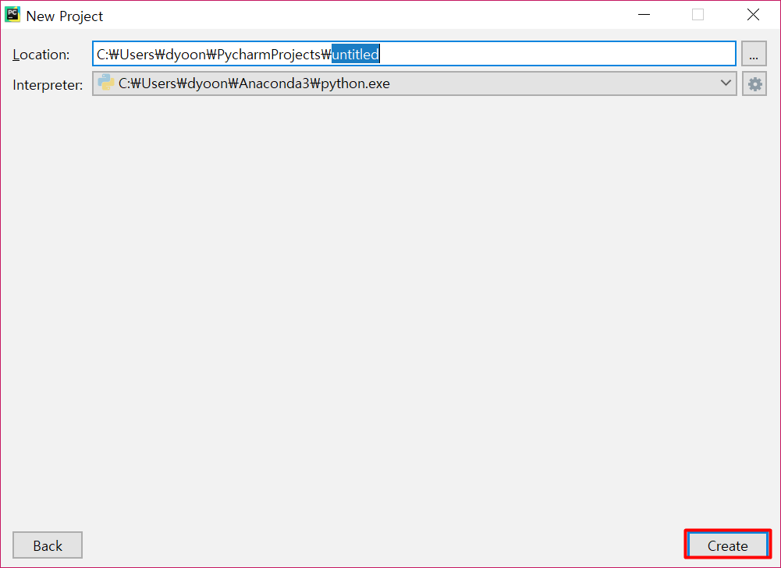Go back with the Back button
The image size is (781, 568).
48,545
